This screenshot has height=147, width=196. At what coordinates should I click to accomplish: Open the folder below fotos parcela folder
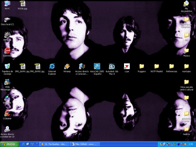point(186,100)
